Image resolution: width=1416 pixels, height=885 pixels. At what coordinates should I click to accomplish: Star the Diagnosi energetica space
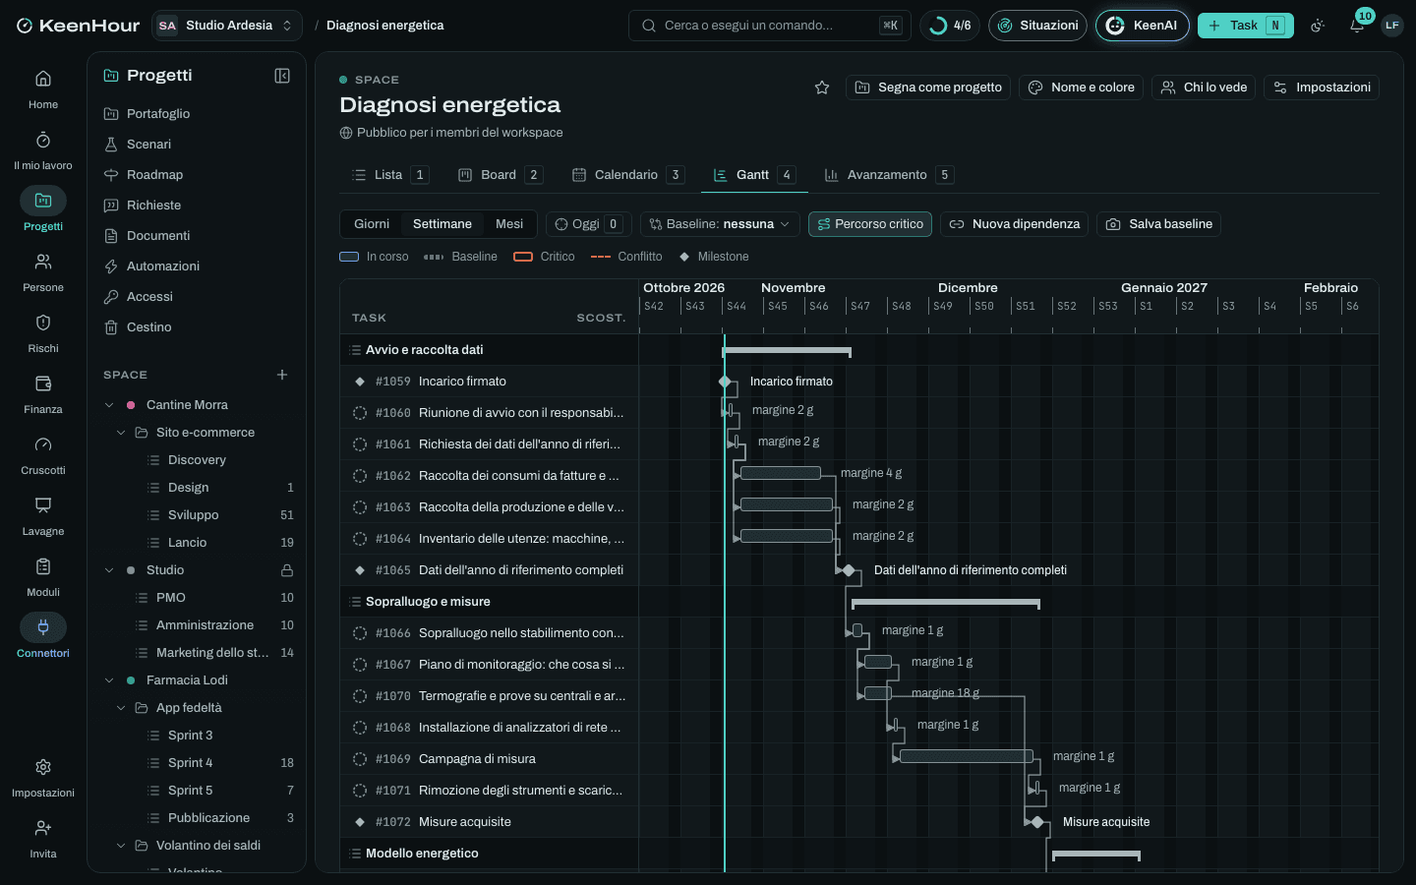pyautogui.click(x=822, y=88)
